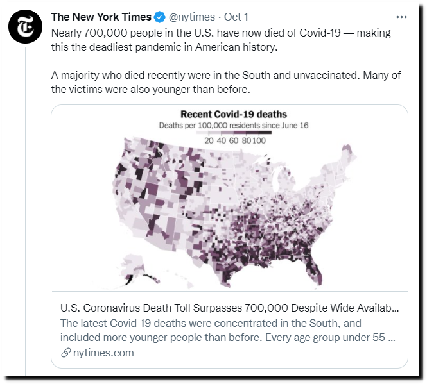
Task: Click the Recent Covid-19 deaths chart title
Action: (234, 114)
